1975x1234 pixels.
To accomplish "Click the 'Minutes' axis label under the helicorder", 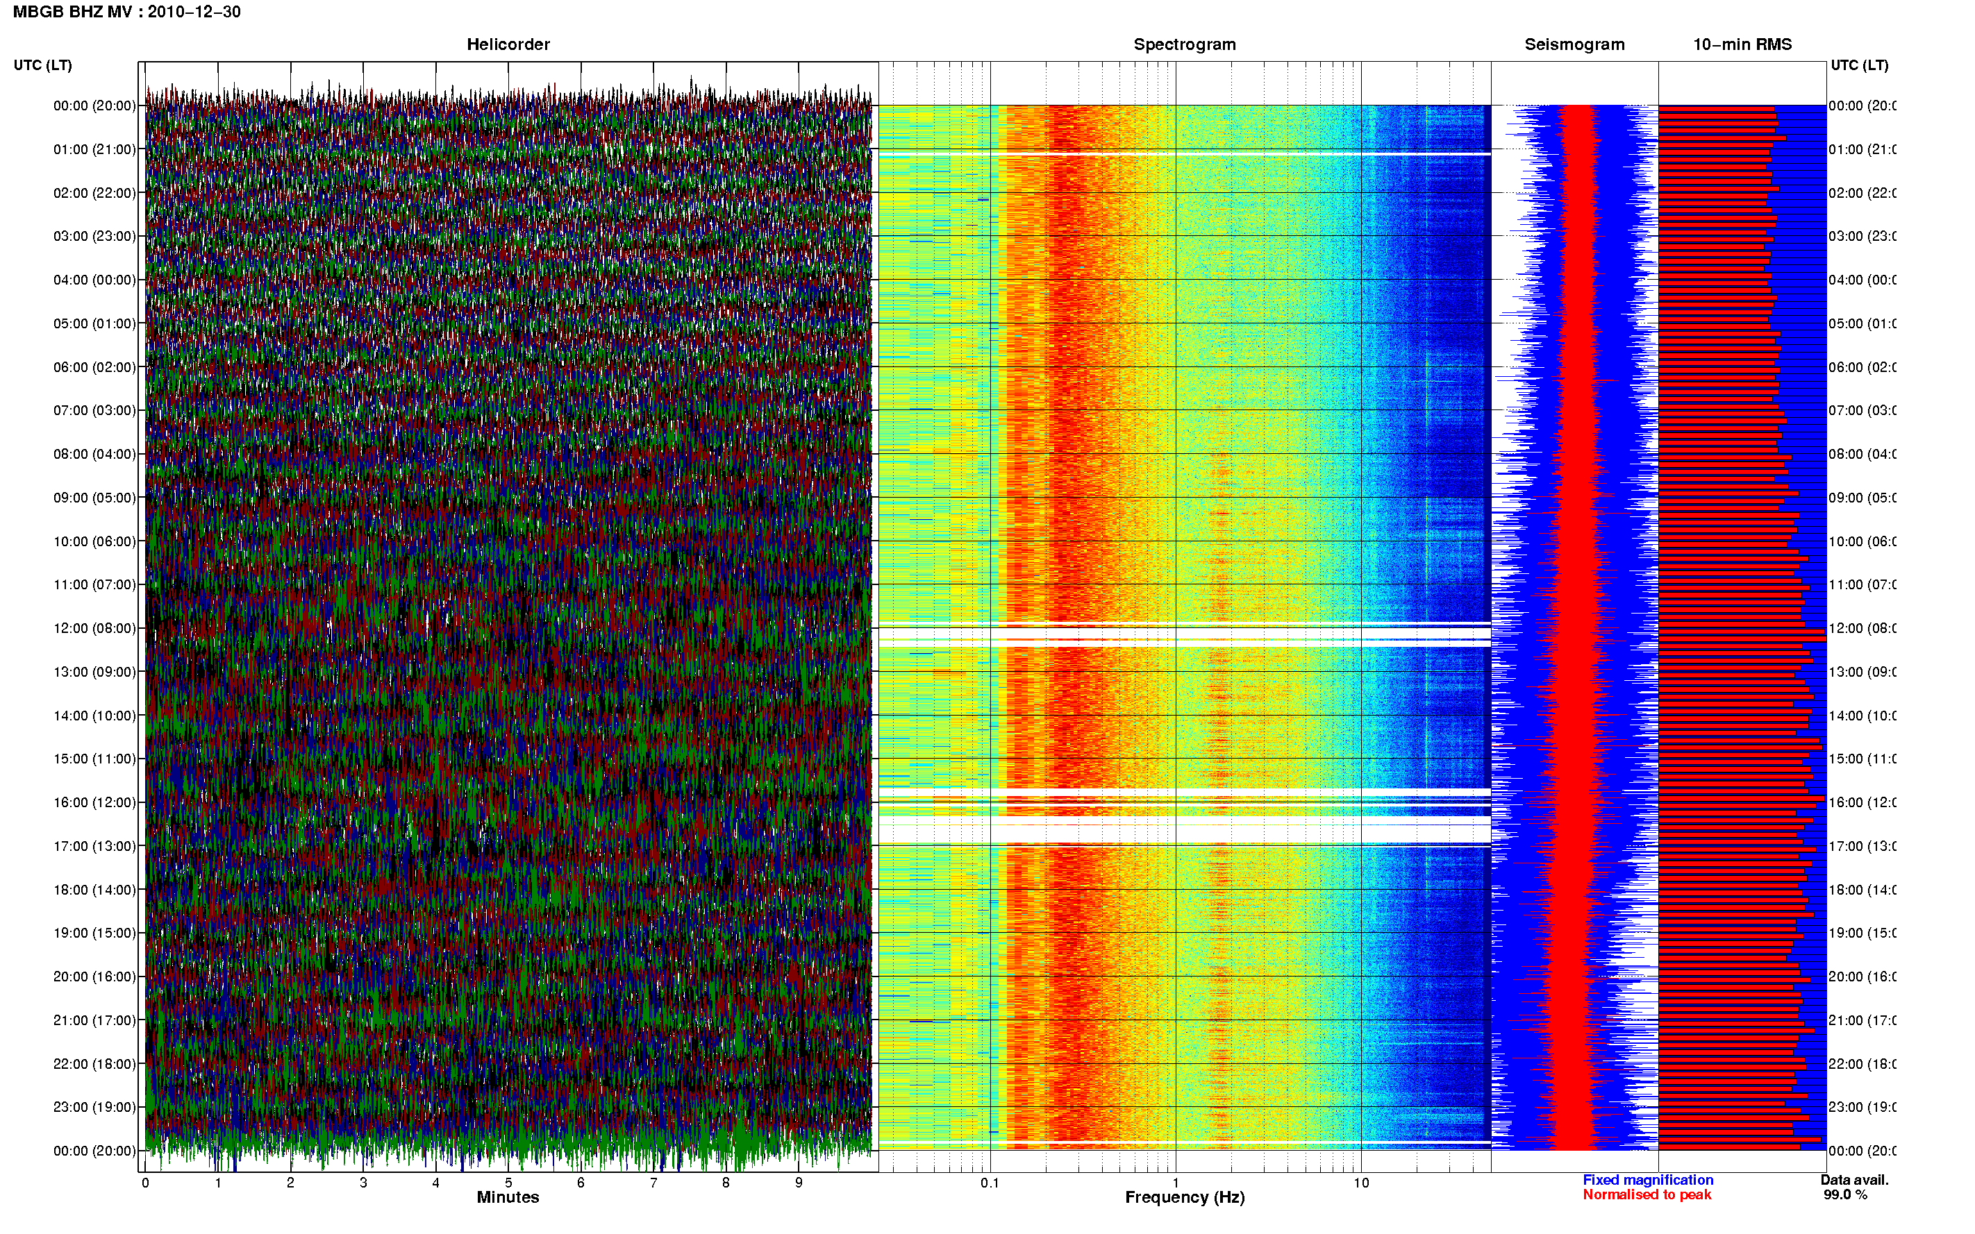I will [508, 1197].
